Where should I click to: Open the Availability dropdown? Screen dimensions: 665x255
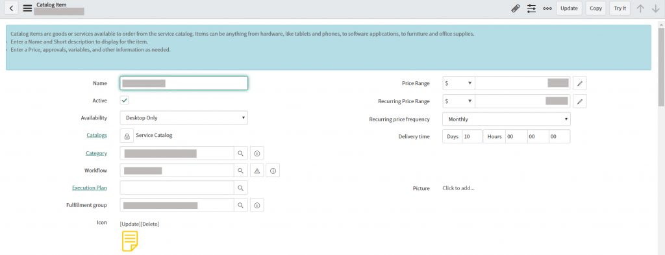pos(184,117)
